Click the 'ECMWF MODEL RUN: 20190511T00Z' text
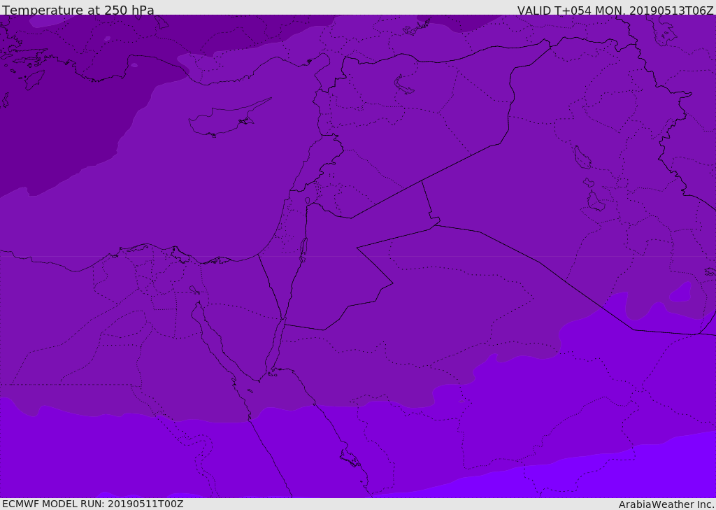Screen dimensions: 716x510 (93, 504)
